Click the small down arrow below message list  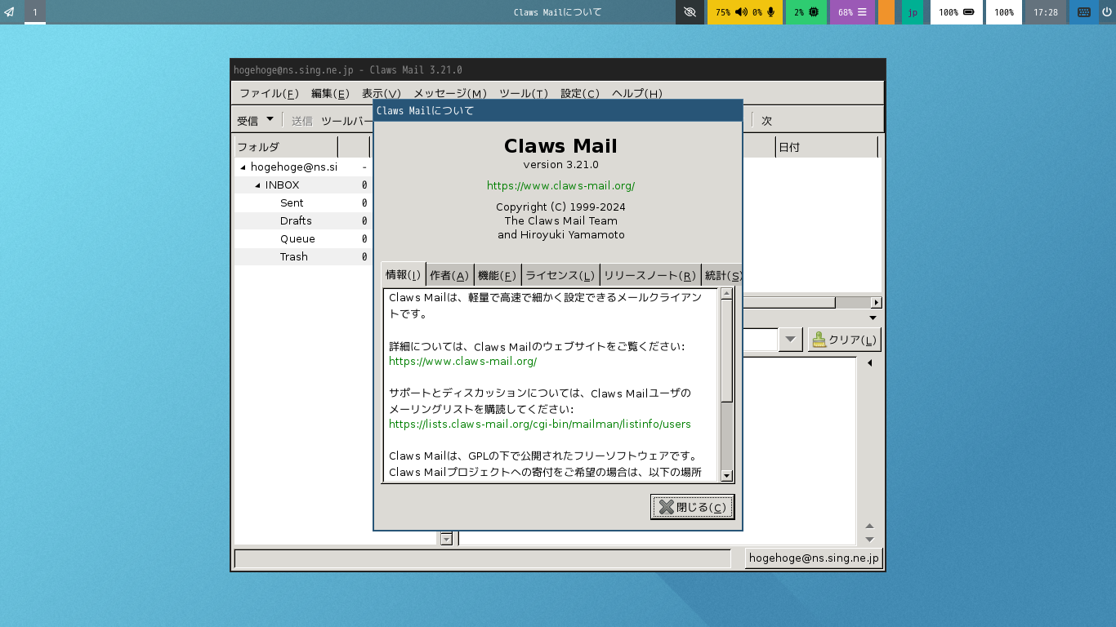click(x=873, y=318)
